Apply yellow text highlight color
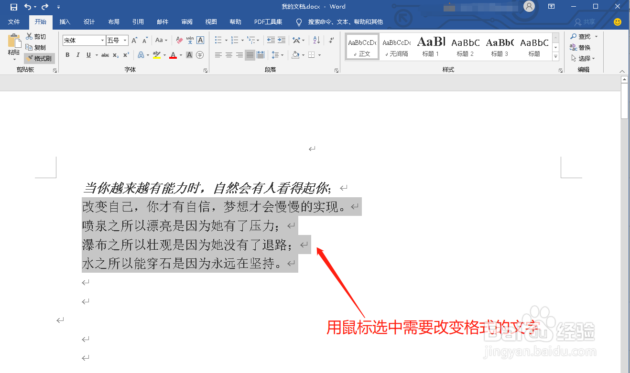 (157, 55)
